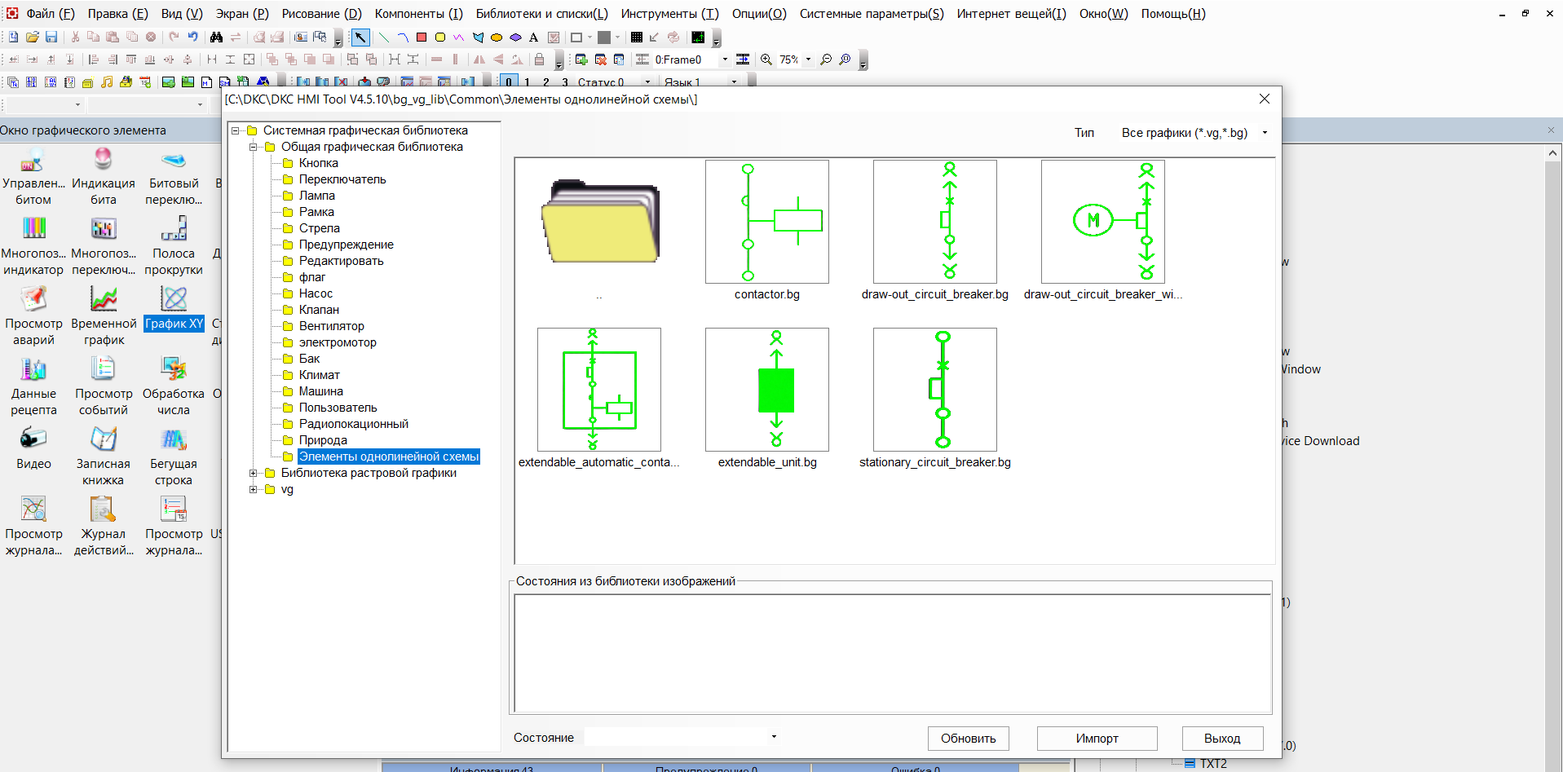Select the text tool letter A
Image resolution: width=1563 pixels, height=772 pixels.
(x=534, y=37)
